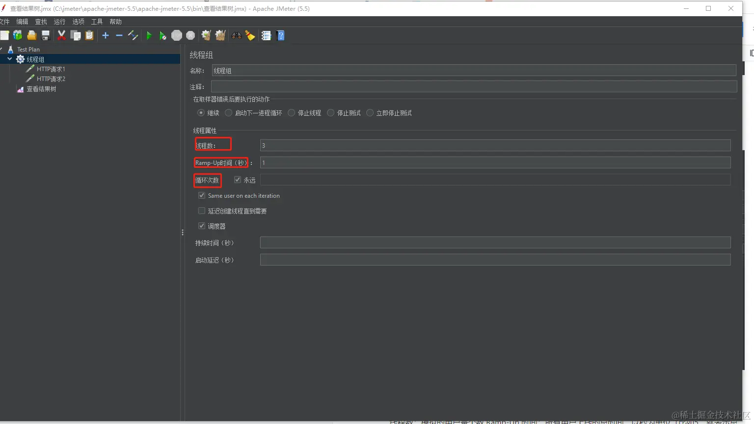Copy the selected element using toolbar
754x424 pixels.
click(76, 35)
